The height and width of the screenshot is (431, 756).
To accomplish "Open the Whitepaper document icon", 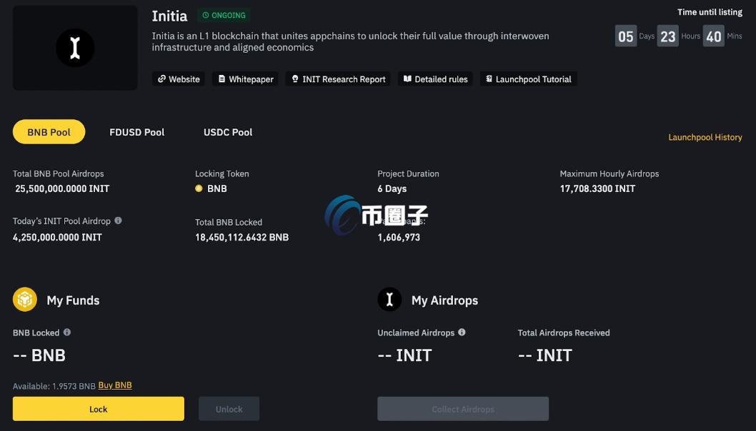I will (x=221, y=79).
